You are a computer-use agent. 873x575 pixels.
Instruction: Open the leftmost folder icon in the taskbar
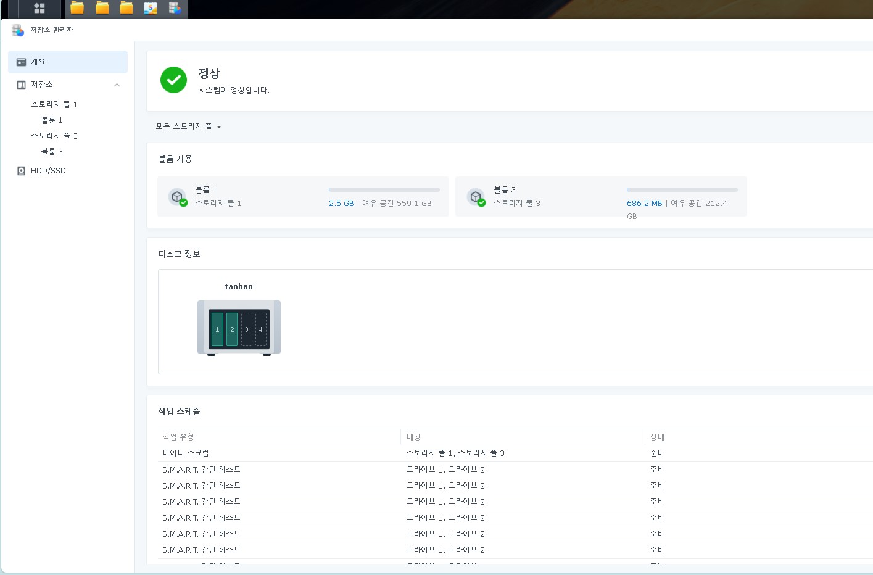pos(77,8)
